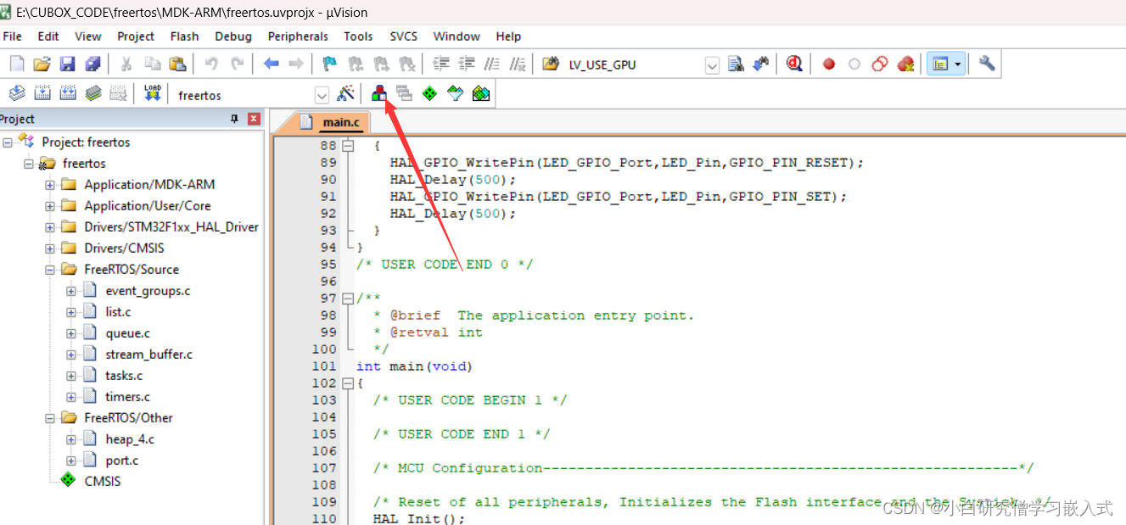The width and height of the screenshot is (1126, 525).
Task: Open the LV_USE_GPU search dropdown arrow
Action: 712,65
